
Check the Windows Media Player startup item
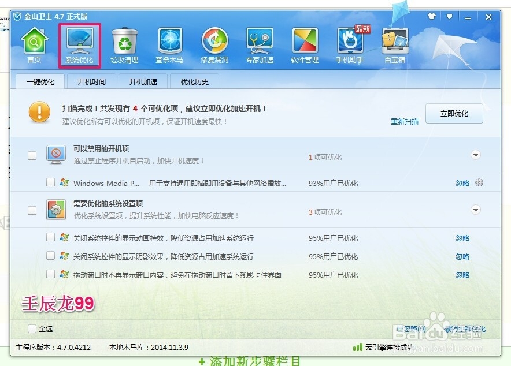[51, 182]
